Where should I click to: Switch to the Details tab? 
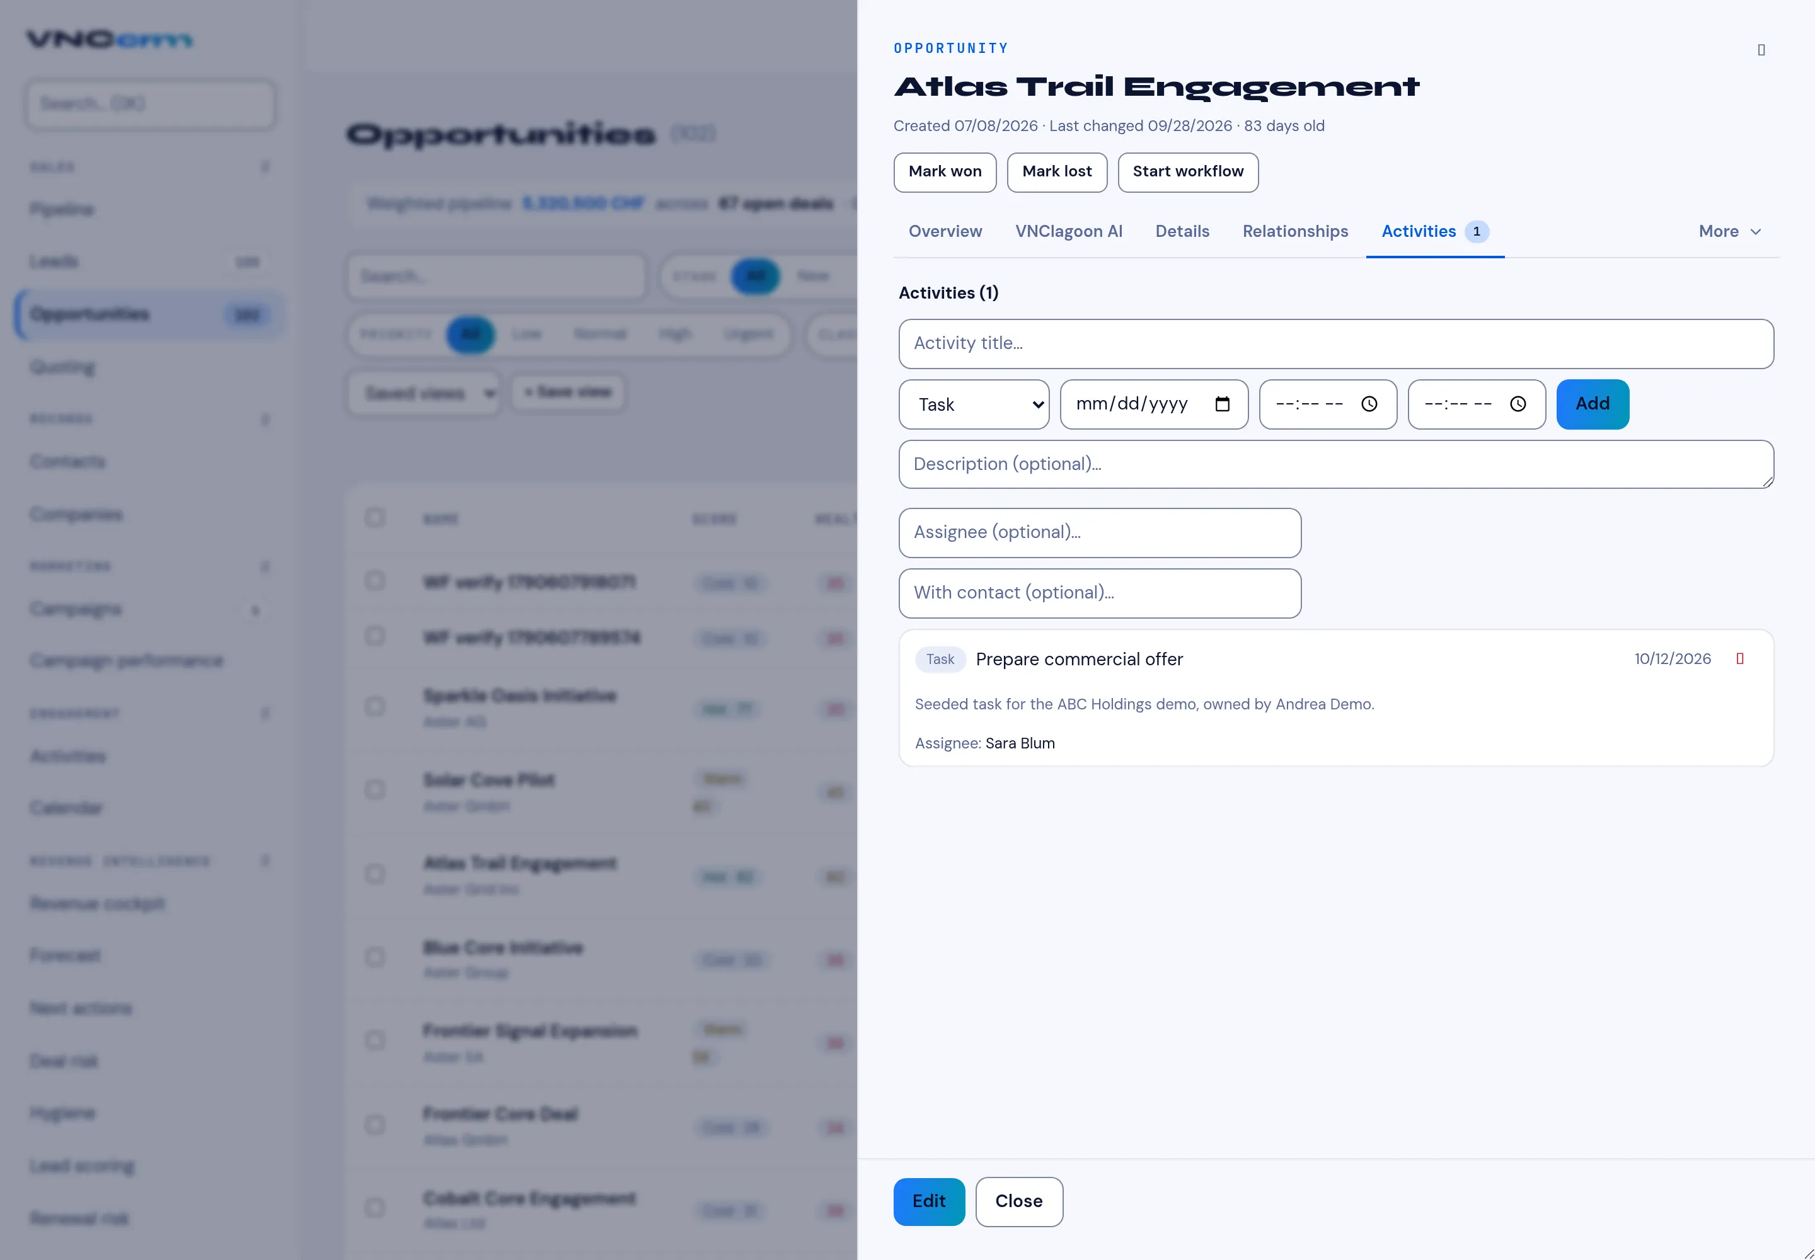pos(1182,231)
